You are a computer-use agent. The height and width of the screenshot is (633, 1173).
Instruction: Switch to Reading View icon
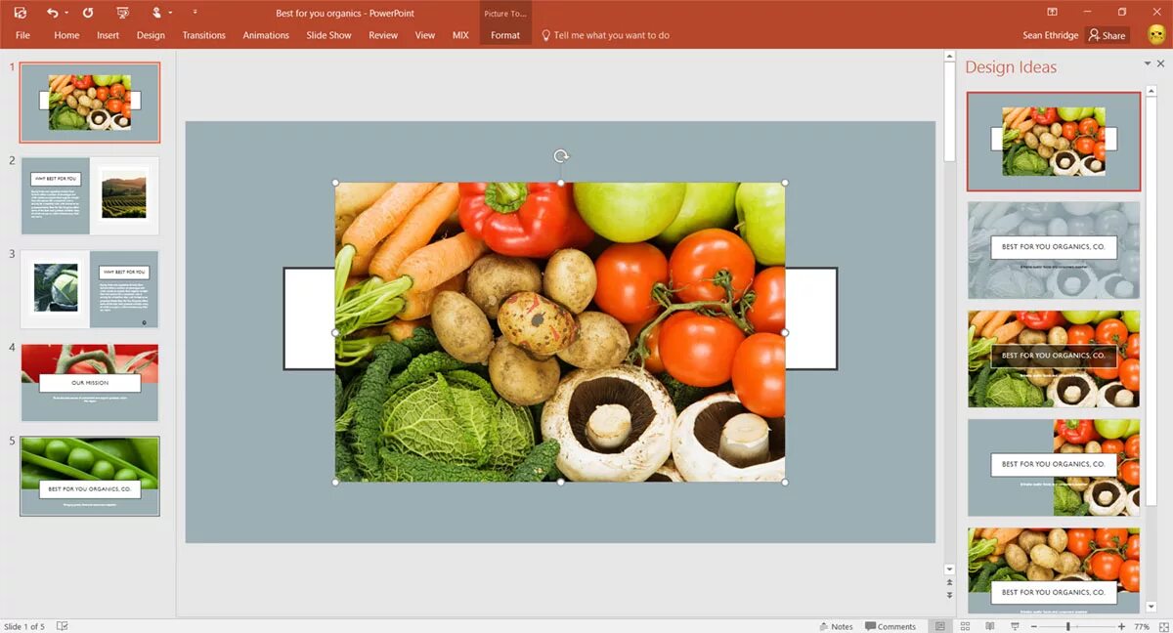click(x=990, y=626)
